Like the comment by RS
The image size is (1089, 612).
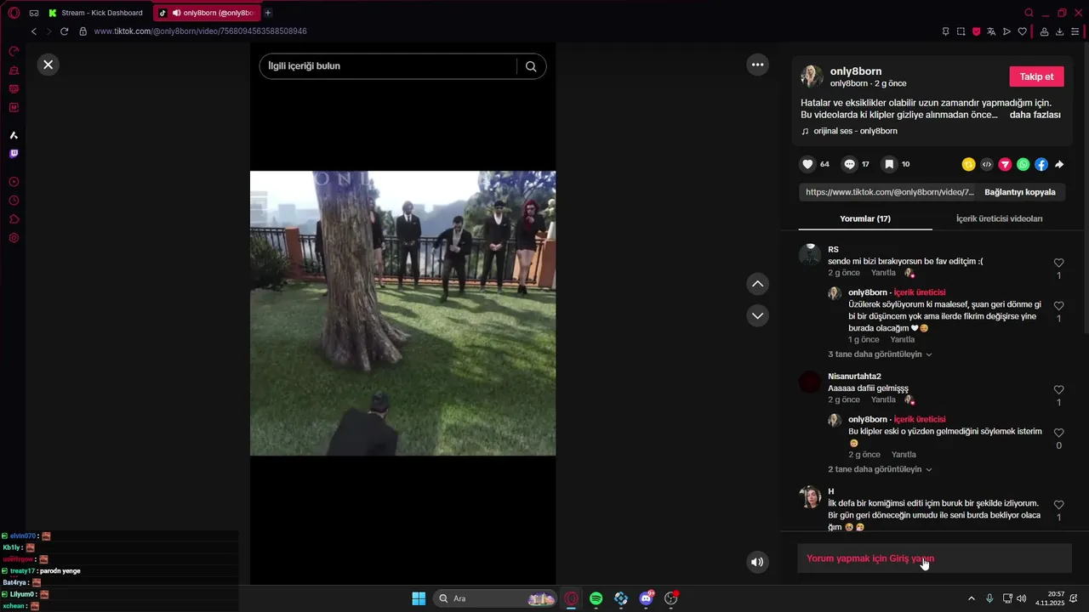(1058, 263)
